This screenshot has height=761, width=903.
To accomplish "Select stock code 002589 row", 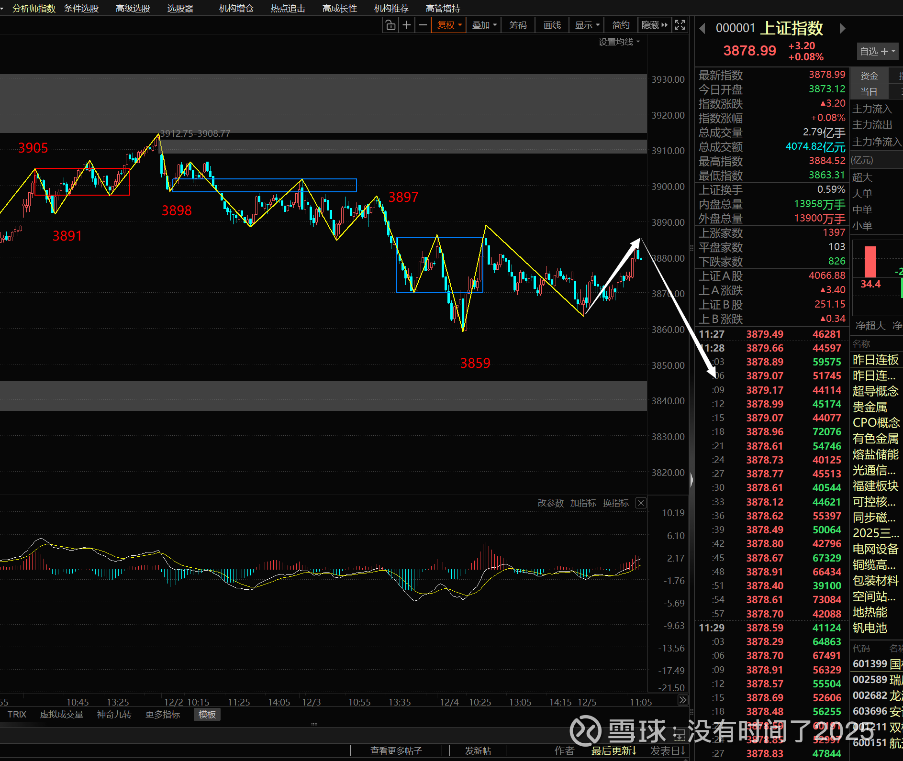I will click(877, 679).
